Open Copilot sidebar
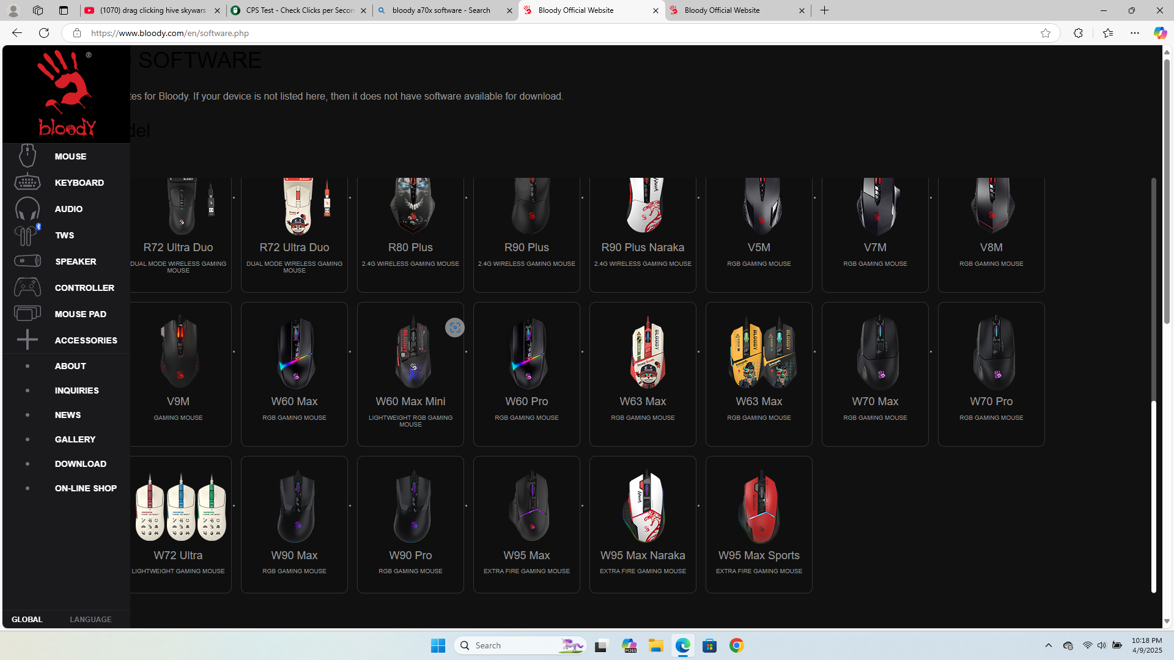 [1160, 33]
